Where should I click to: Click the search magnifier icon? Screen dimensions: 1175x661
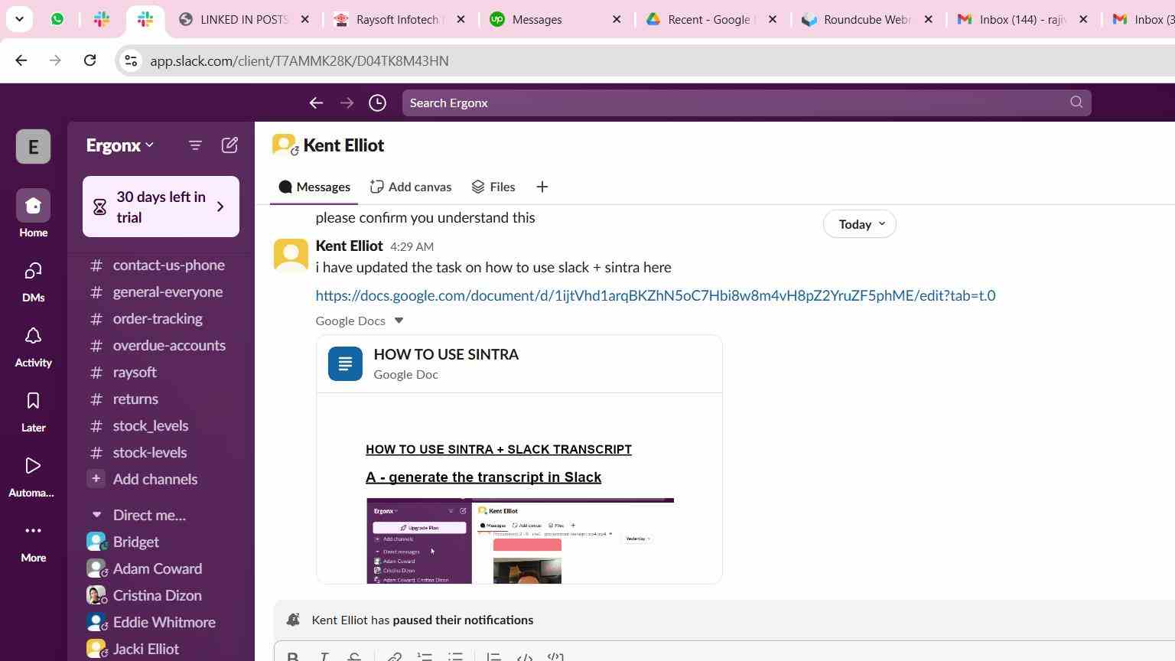[1076, 102]
